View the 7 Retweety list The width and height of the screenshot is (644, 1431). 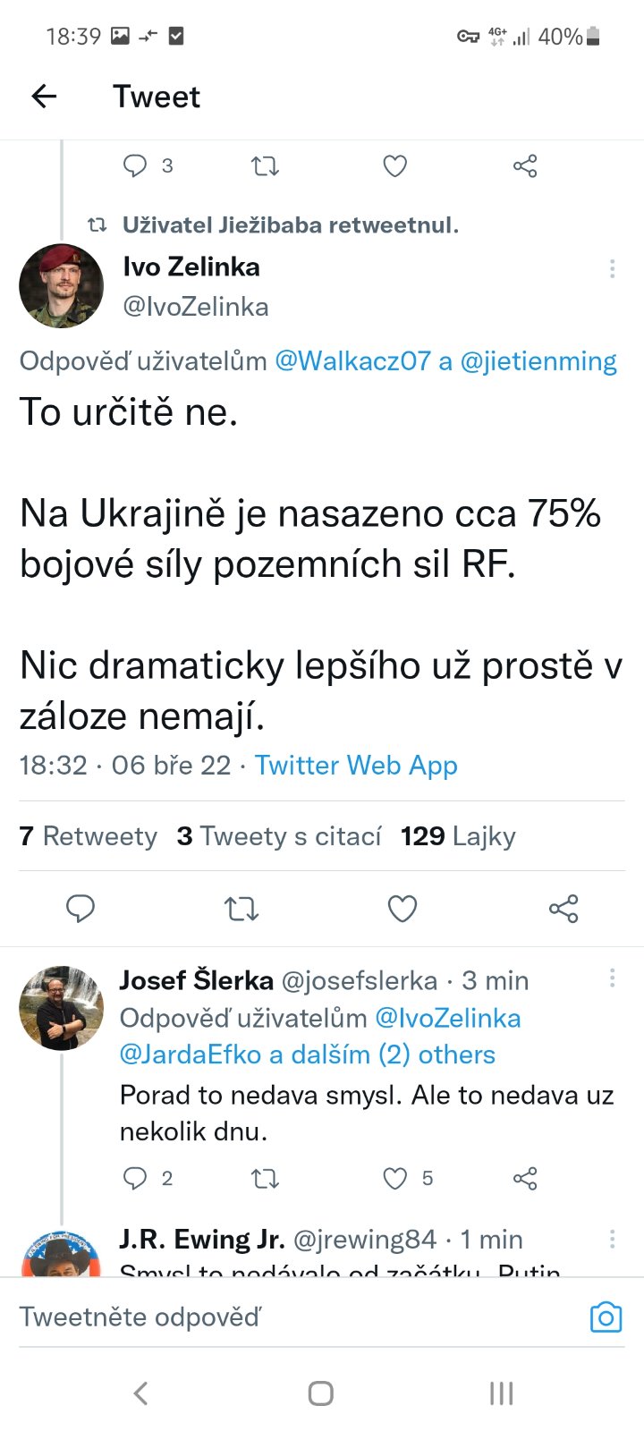(x=88, y=836)
